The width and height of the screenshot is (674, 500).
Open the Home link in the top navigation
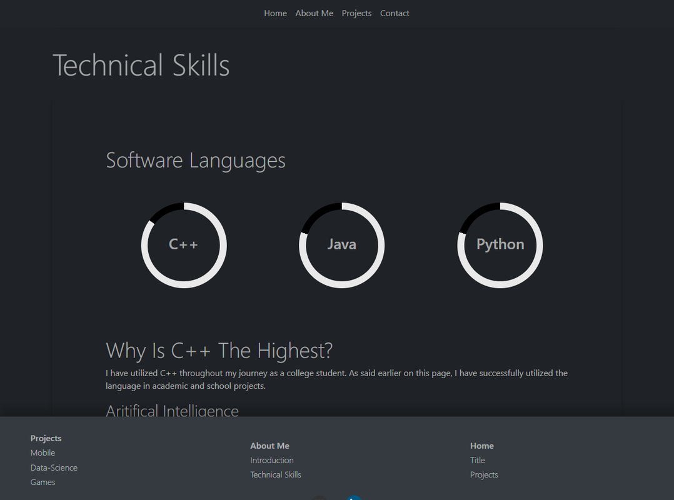tap(275, 13)
